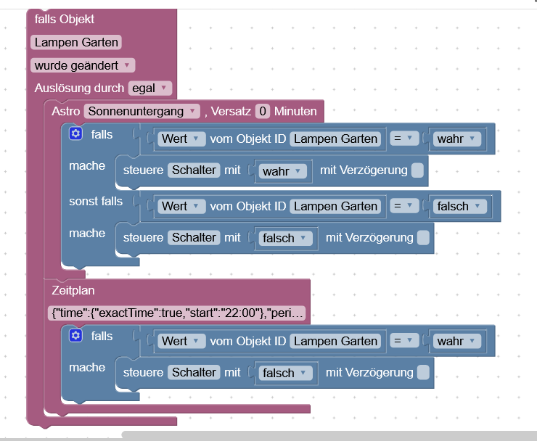This screenshot has height=441, width=537.
Task: Open 'falsch' value dropdown in sonst falls condition
Action: 459,207
